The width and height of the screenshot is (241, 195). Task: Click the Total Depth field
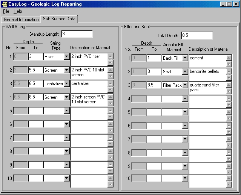[197, 36]
